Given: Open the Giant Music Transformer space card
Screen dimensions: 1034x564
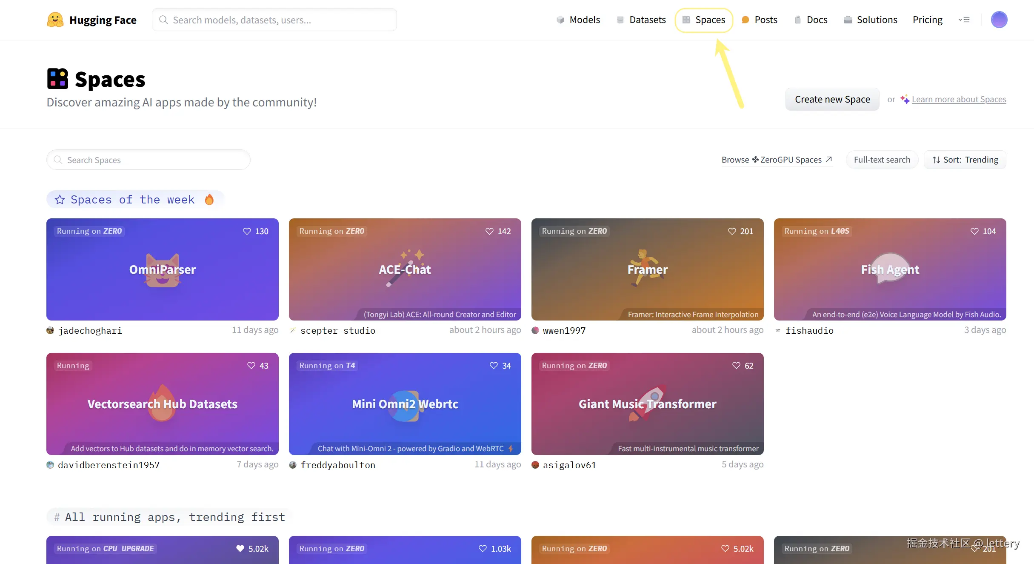Looking at the screenshot, I should [647, 404].
